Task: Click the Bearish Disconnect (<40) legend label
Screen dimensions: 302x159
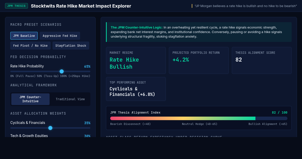Action: click(x=130, y=124)
